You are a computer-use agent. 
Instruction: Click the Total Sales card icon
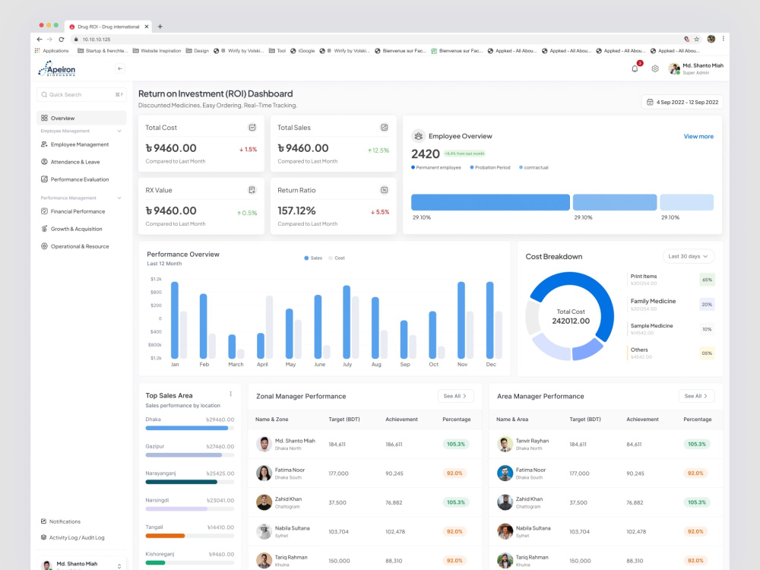click(x=384, y=128)
